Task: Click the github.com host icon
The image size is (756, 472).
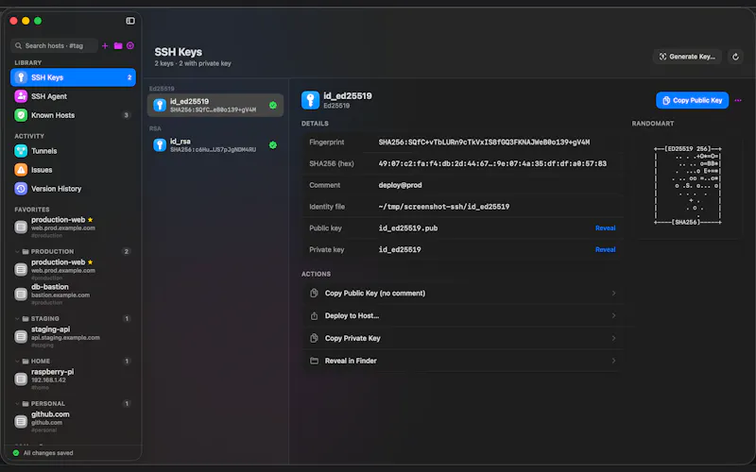Action: 21,422
